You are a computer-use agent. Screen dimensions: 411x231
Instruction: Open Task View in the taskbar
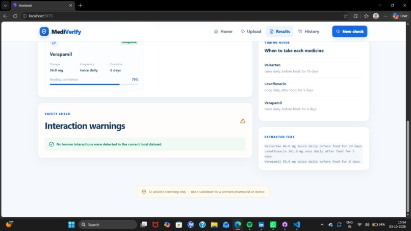pos(144,225)
